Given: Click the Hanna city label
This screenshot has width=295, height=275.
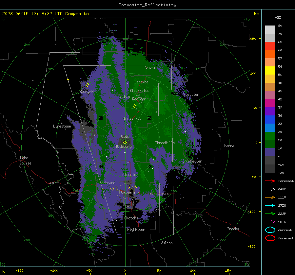Looking at the screenshot, I should 229,146.
